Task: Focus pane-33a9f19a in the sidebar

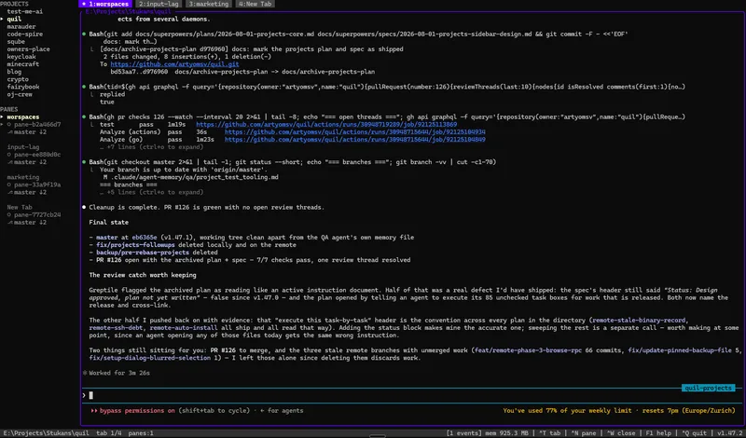Action: pyautogui.click(x=37, y=185)
